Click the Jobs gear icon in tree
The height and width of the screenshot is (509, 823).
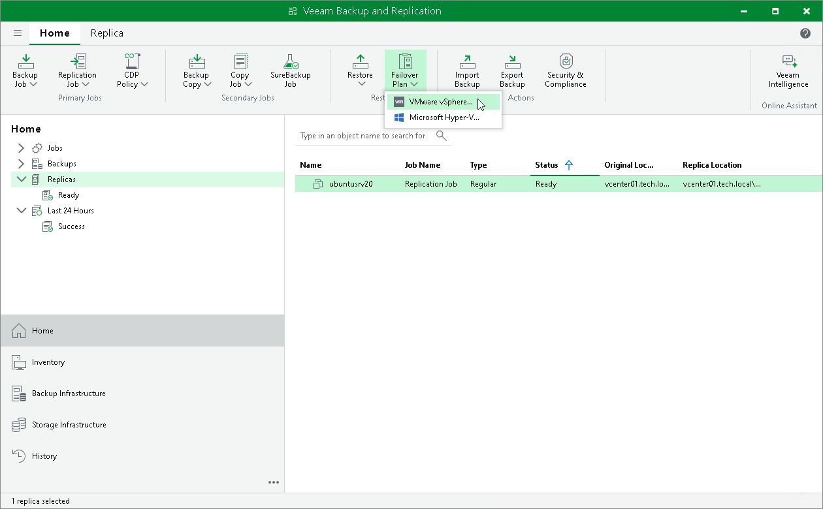click(x=37, y=148)
